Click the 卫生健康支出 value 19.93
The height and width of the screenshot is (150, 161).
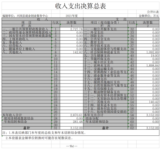148,55
